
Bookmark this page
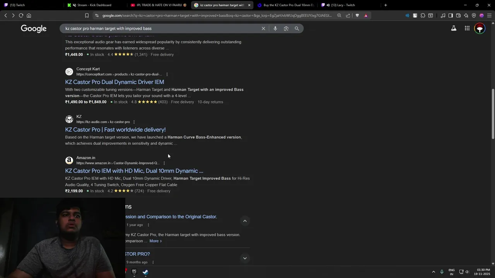pos(87,15)
